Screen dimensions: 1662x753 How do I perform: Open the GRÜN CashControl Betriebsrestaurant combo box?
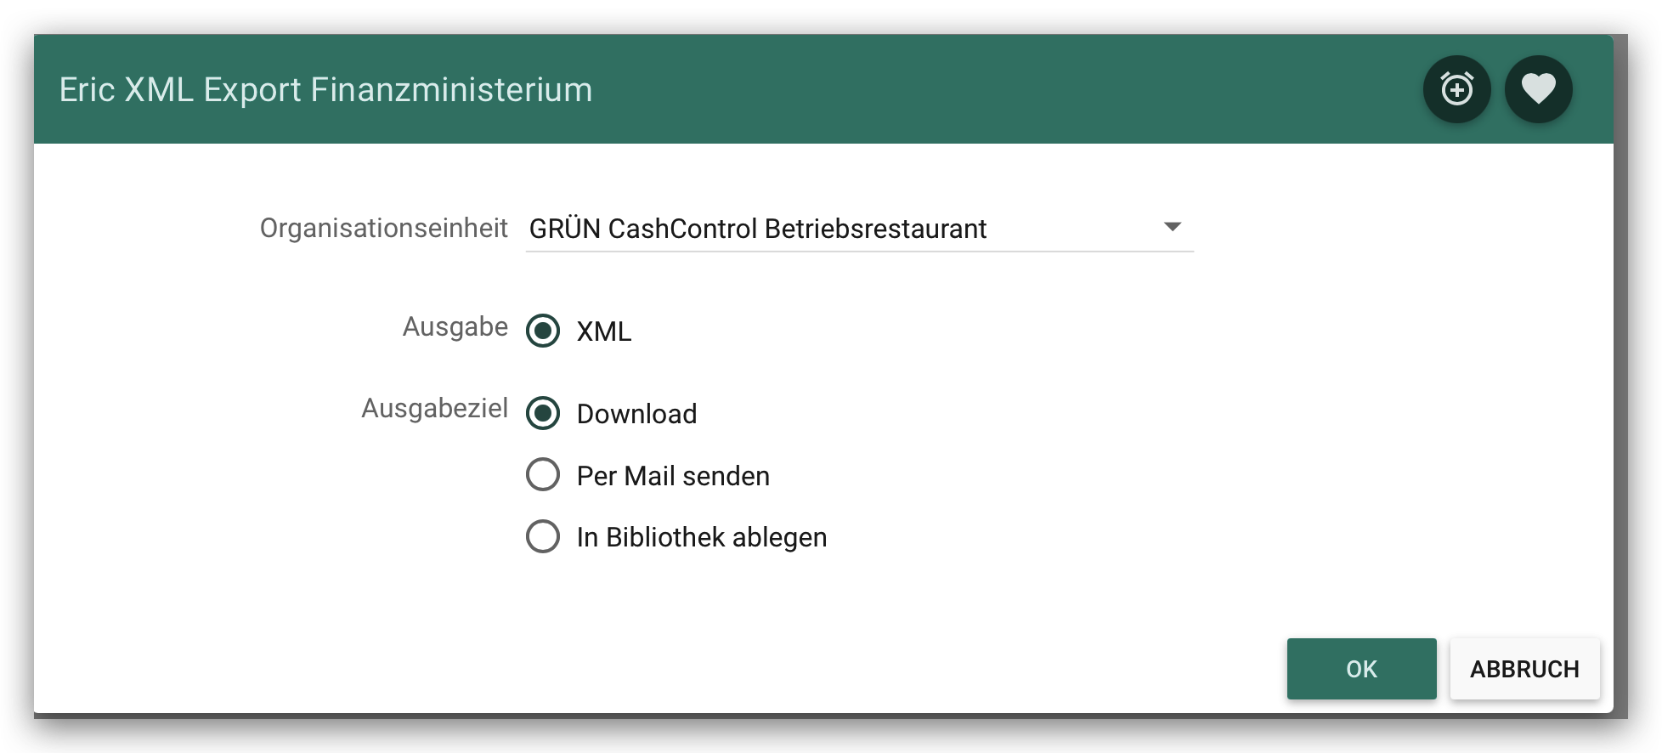pos(859,229)
